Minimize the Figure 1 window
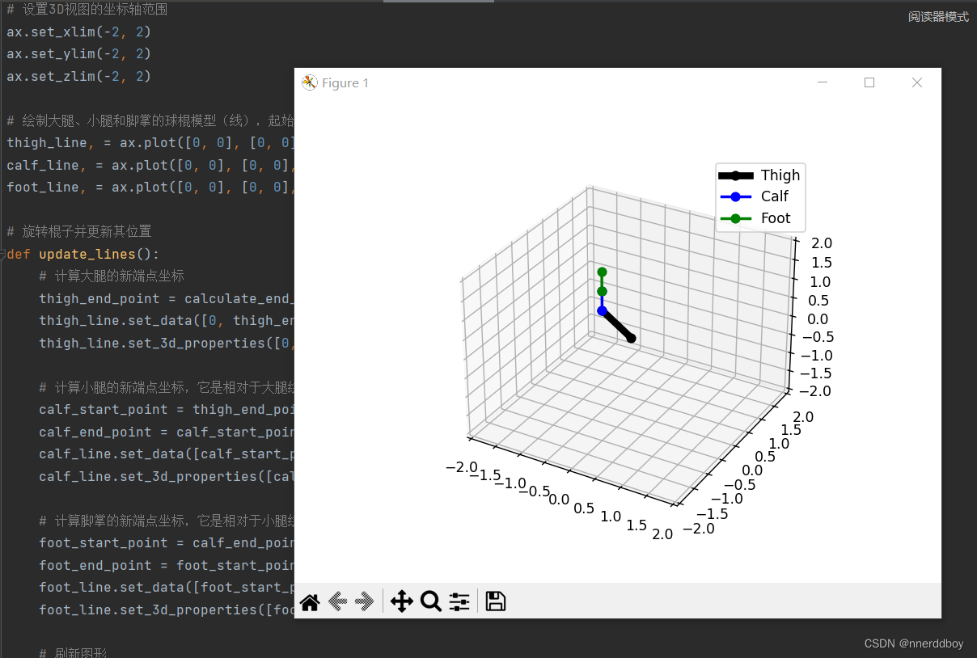 (823, 82)
